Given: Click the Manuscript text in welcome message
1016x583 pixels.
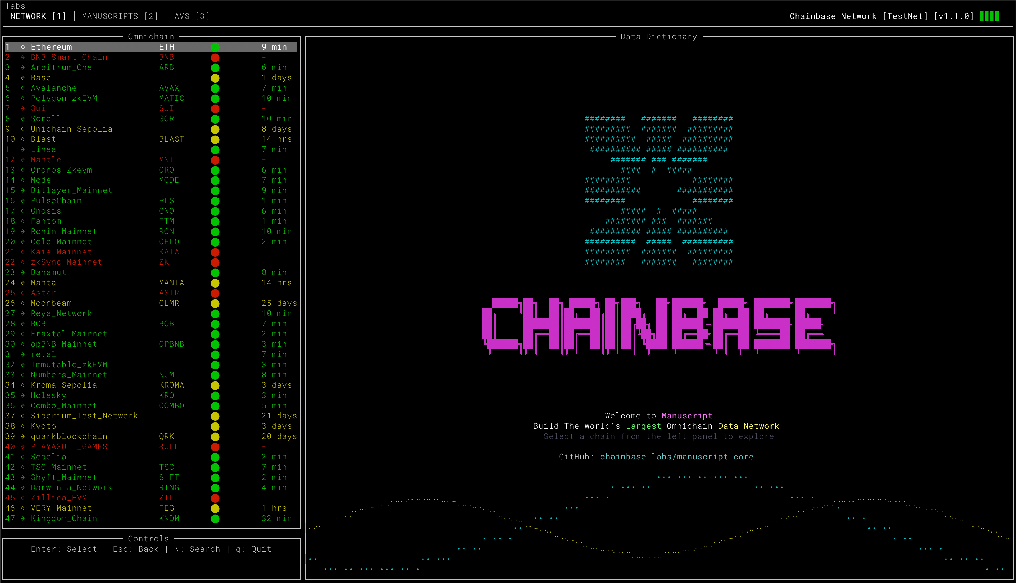Looking at the screenshot, I should (687, 416).
